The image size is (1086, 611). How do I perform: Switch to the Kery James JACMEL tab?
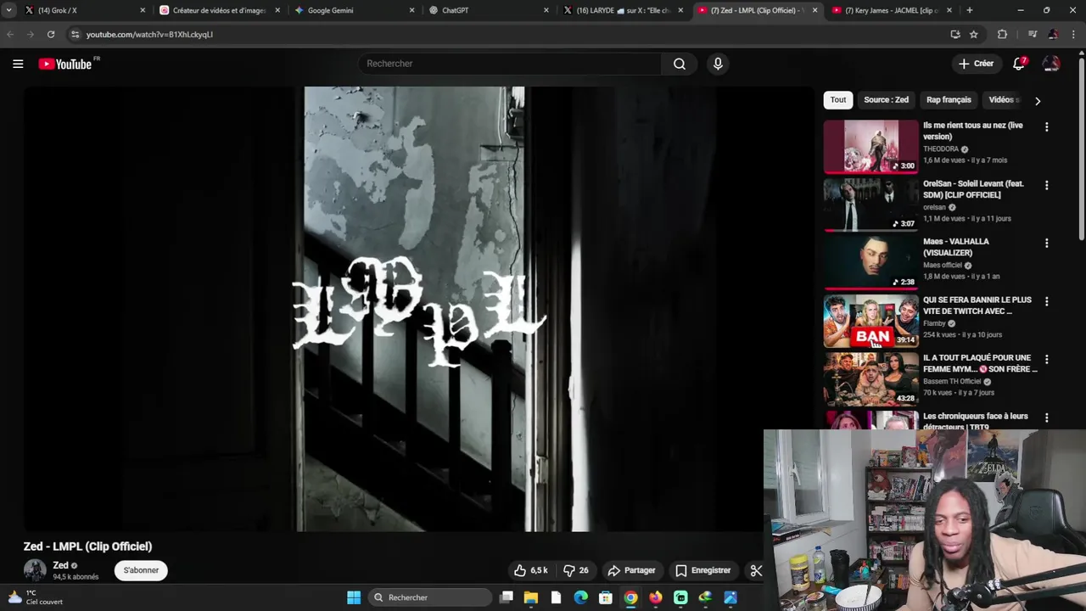click(891, 10)
